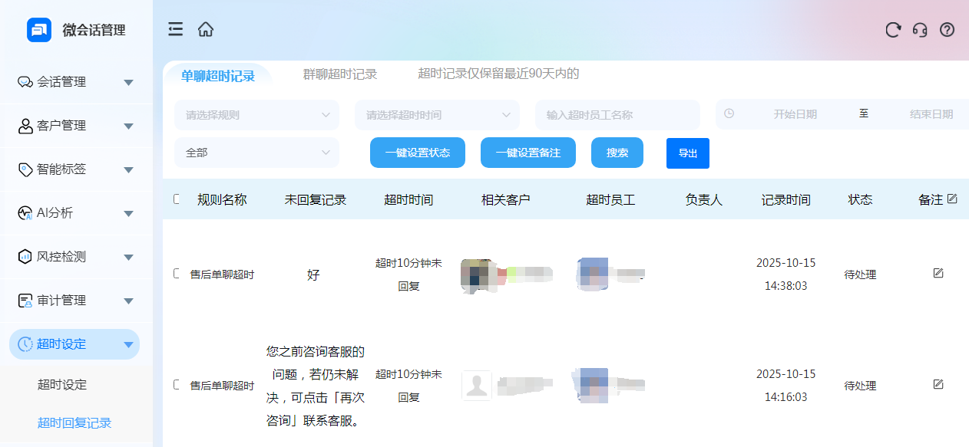This screenshot has width=969, height=447.
Task: Click edit note icon for 14:38:03 record
Action: [938, 274]
